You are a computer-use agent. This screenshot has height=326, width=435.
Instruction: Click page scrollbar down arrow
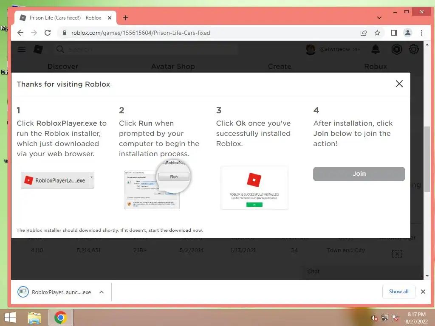pyautogui.click(x=427, y=276)
